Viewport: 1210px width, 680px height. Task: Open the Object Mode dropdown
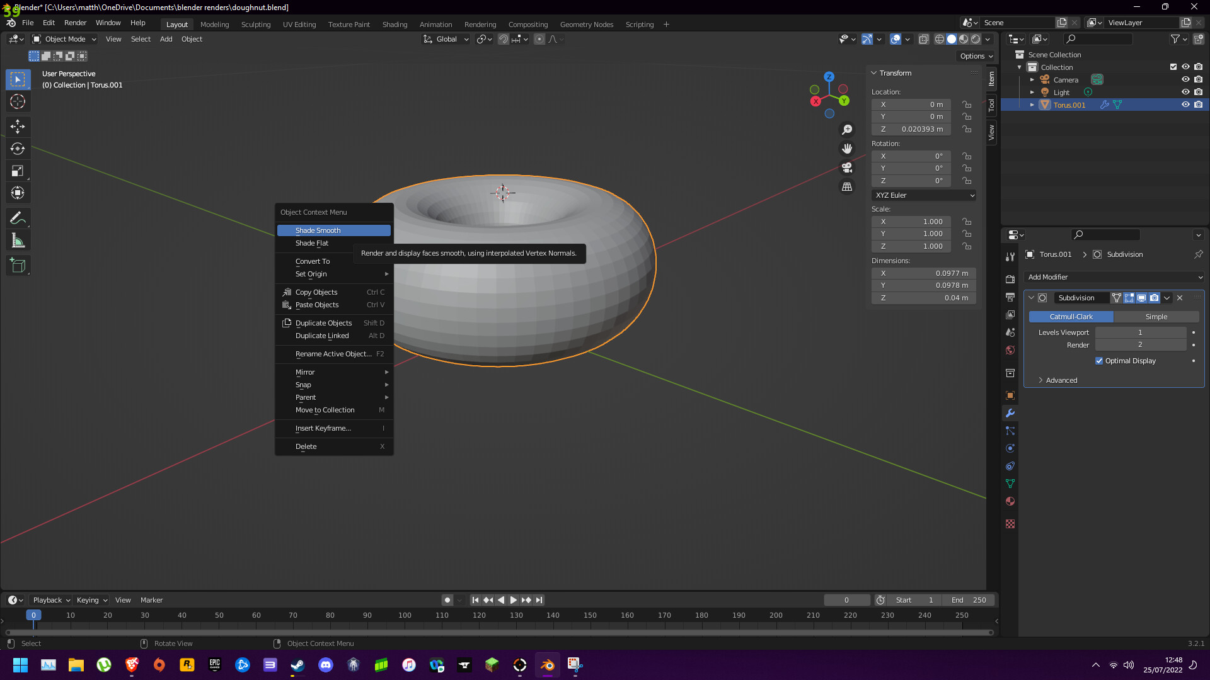(x=63, y=39)
